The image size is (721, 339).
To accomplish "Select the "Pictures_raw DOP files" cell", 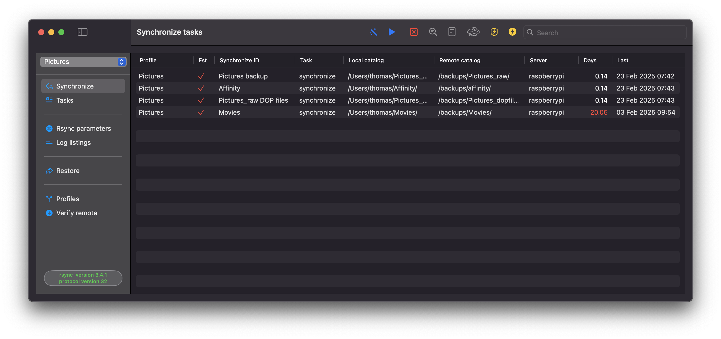I will coord(253,100).
